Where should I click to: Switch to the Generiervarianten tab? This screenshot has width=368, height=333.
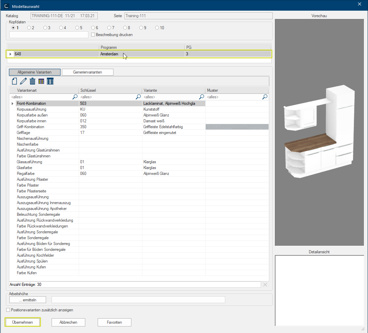pos(87,72)
